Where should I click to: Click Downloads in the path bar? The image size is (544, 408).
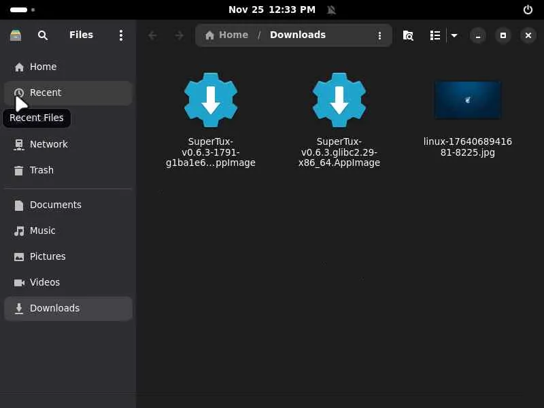click(298, 35)
